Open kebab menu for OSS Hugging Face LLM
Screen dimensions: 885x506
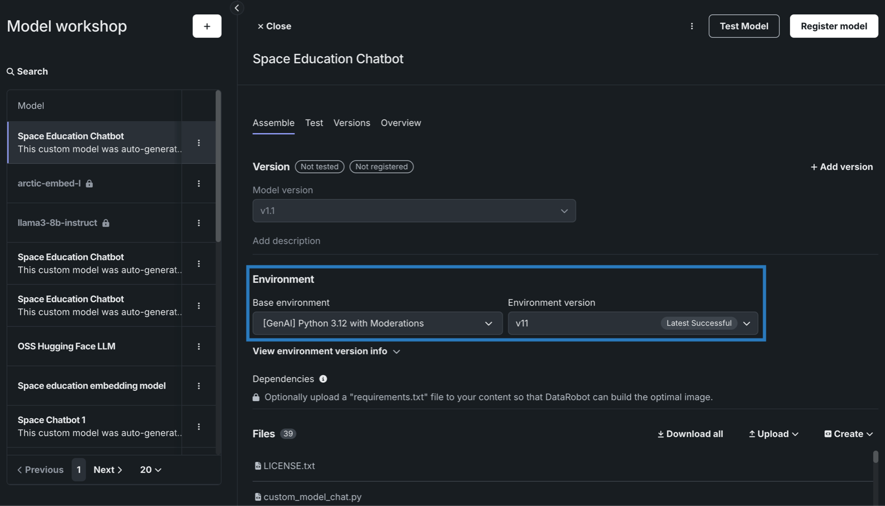coord(199,347)
